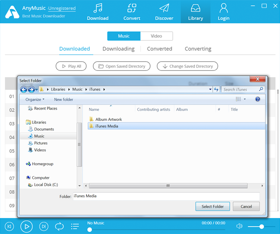Click Change Saved Directory button
This screenshot has width=280, height=234.
187,66
